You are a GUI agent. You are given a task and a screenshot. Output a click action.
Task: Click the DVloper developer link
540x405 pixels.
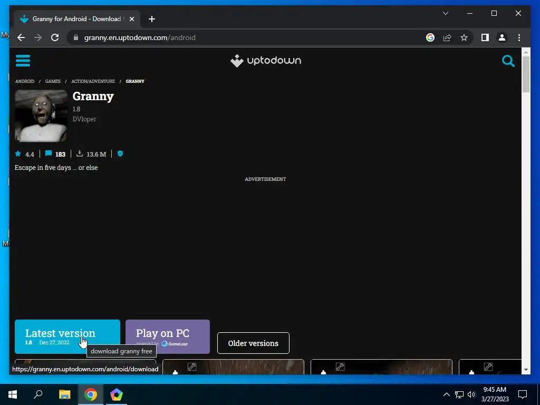pos(84,119)
